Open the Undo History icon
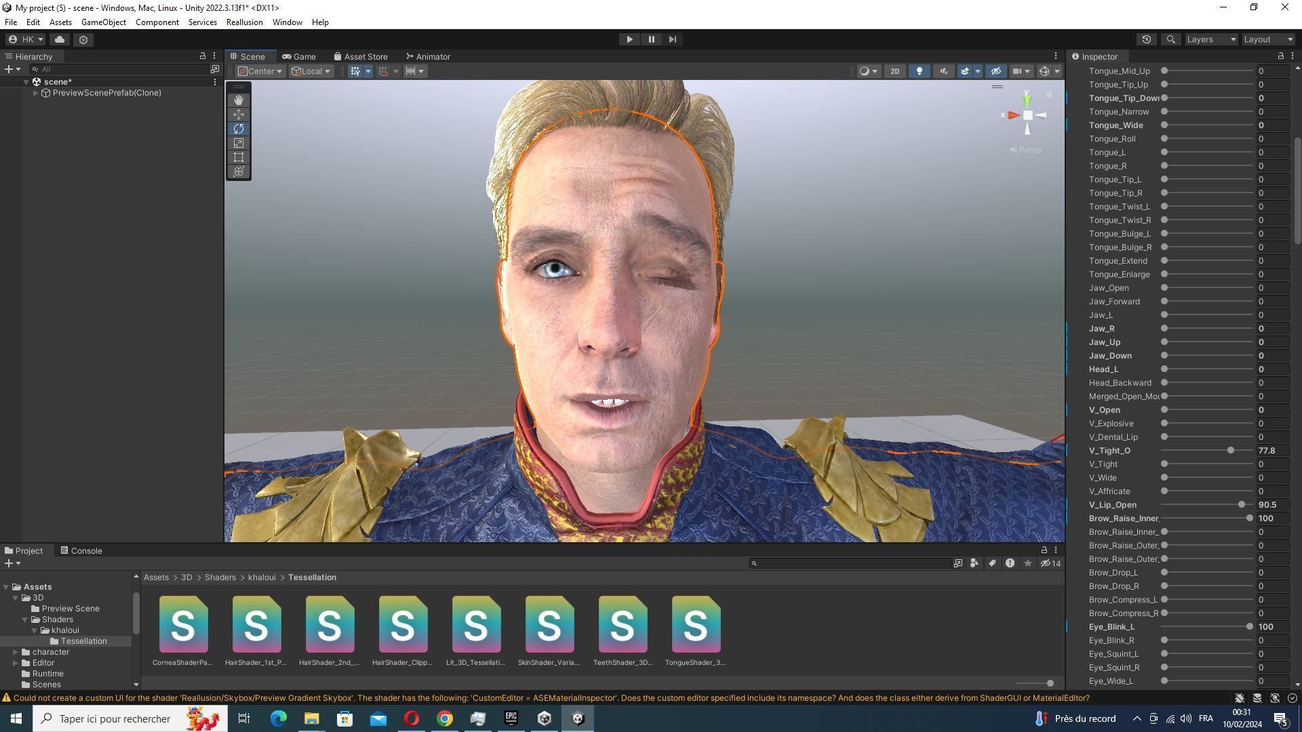Image resolution: width=1302 pixels, height=732 pixels. coord(1146,39)
